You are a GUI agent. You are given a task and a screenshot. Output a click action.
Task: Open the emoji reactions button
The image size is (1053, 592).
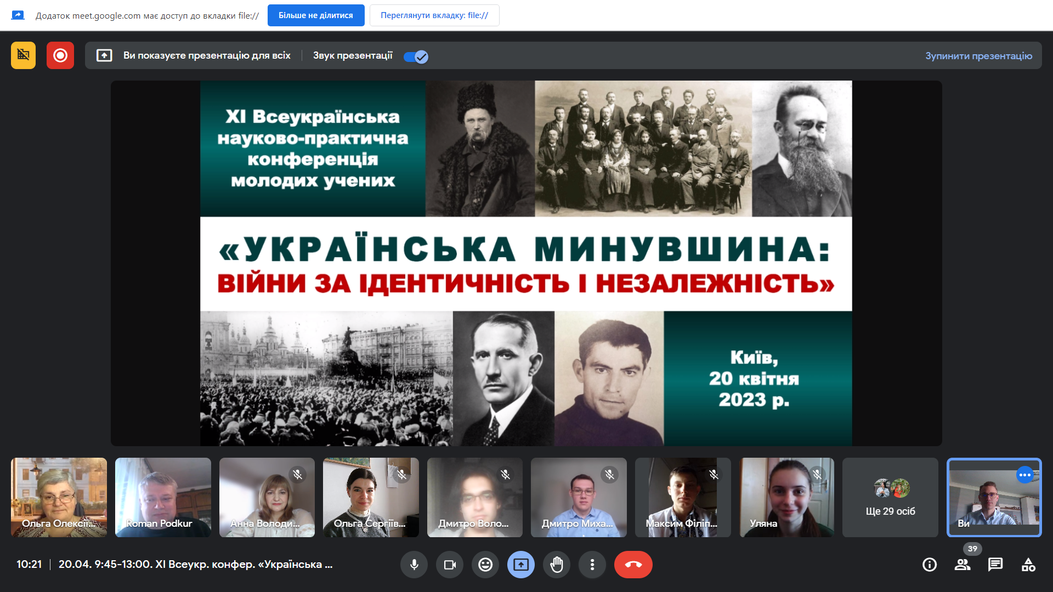tap(485, 565)
